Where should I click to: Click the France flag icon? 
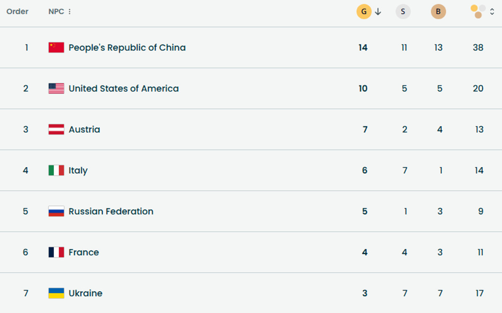click(56, 252)
